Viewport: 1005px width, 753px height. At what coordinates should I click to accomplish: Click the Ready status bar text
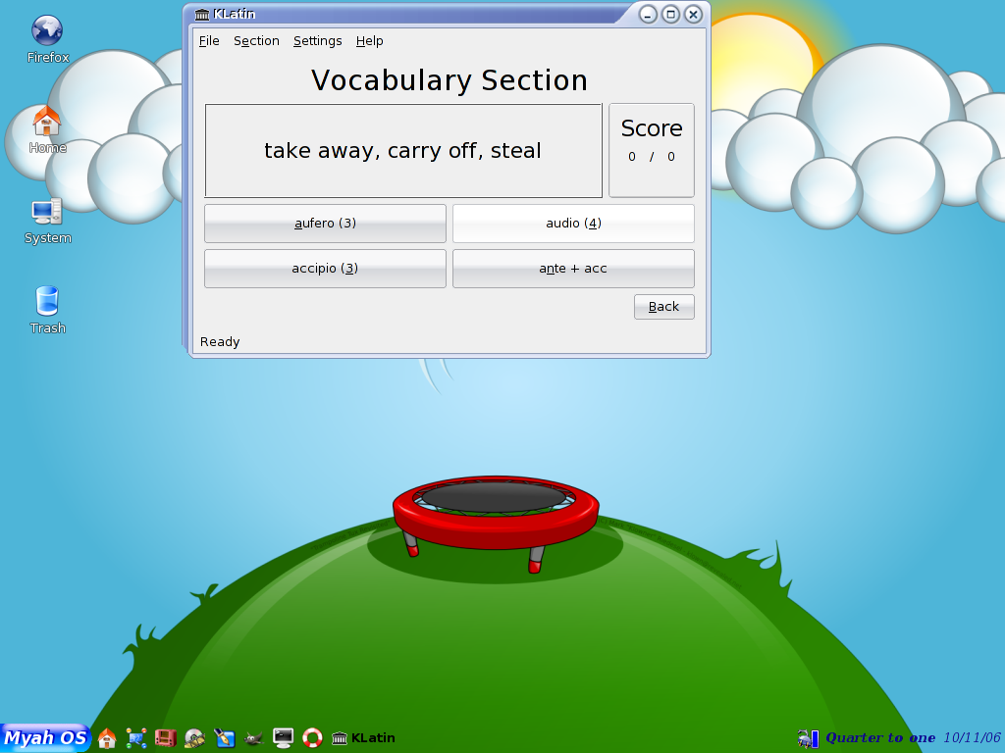[219, 342]
